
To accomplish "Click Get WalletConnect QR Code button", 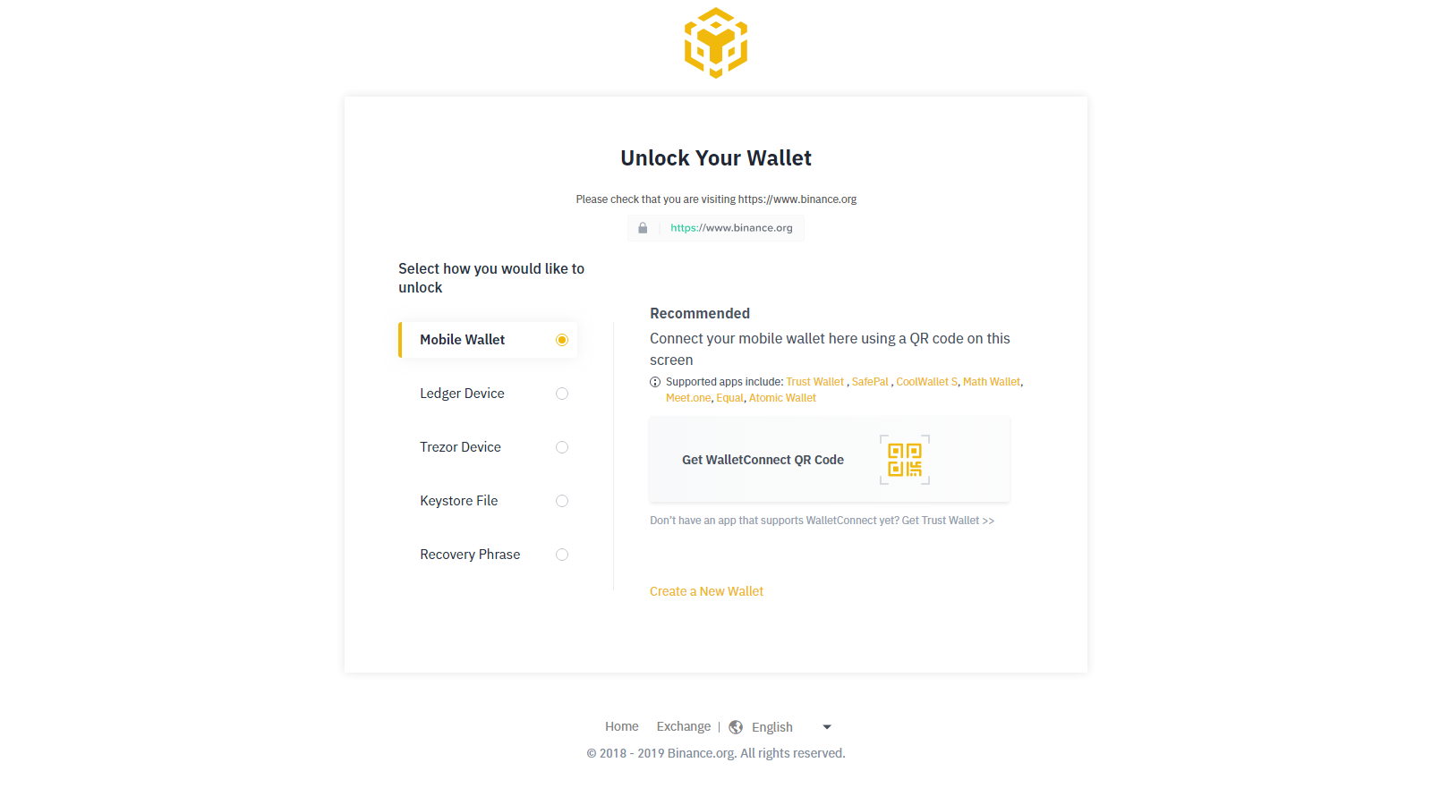I will coord(830,460).
